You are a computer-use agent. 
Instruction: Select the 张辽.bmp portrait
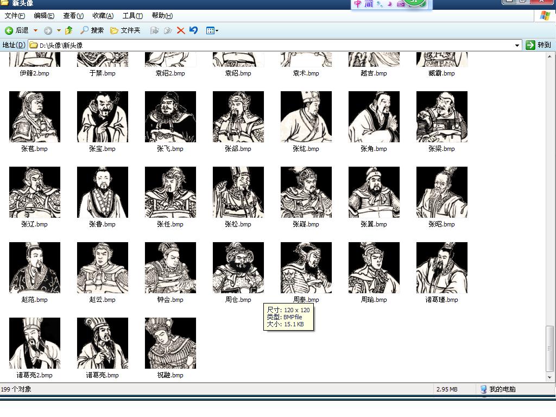(x=35, y=192)
